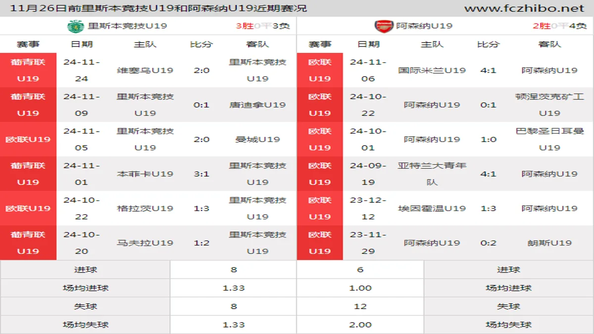
Task: Open the 巴黎圣日耳曼U19 team entry
Action: click(549, 140)
